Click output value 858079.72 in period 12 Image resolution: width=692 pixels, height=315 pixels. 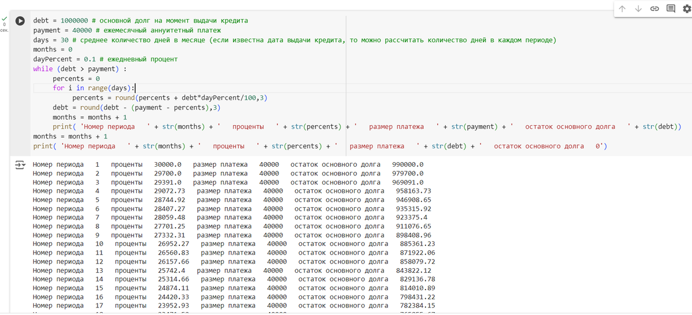(418, 262)
